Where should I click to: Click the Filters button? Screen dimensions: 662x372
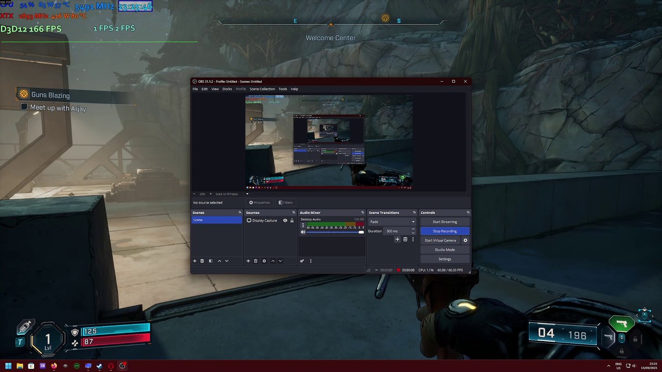pos(285,203)
